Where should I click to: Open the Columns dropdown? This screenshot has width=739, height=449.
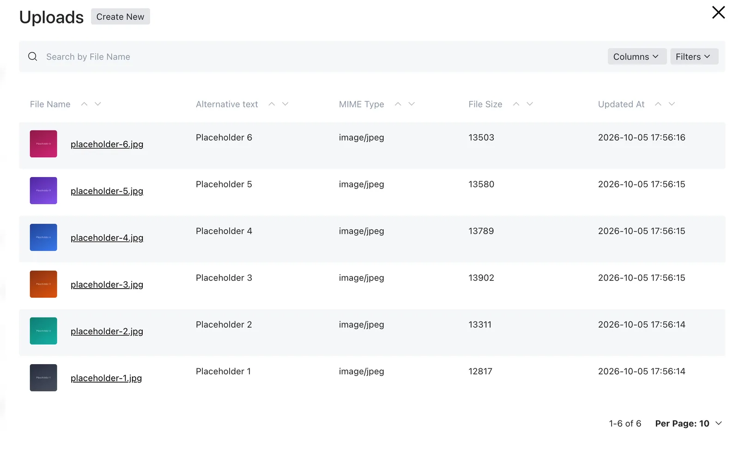[637, 57]
